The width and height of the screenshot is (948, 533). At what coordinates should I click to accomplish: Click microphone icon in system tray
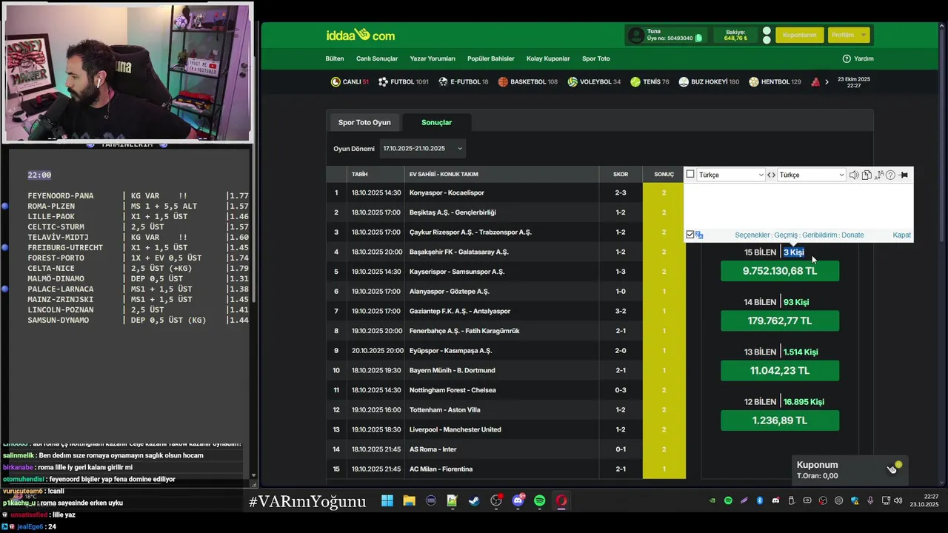(x=870, y=501)
